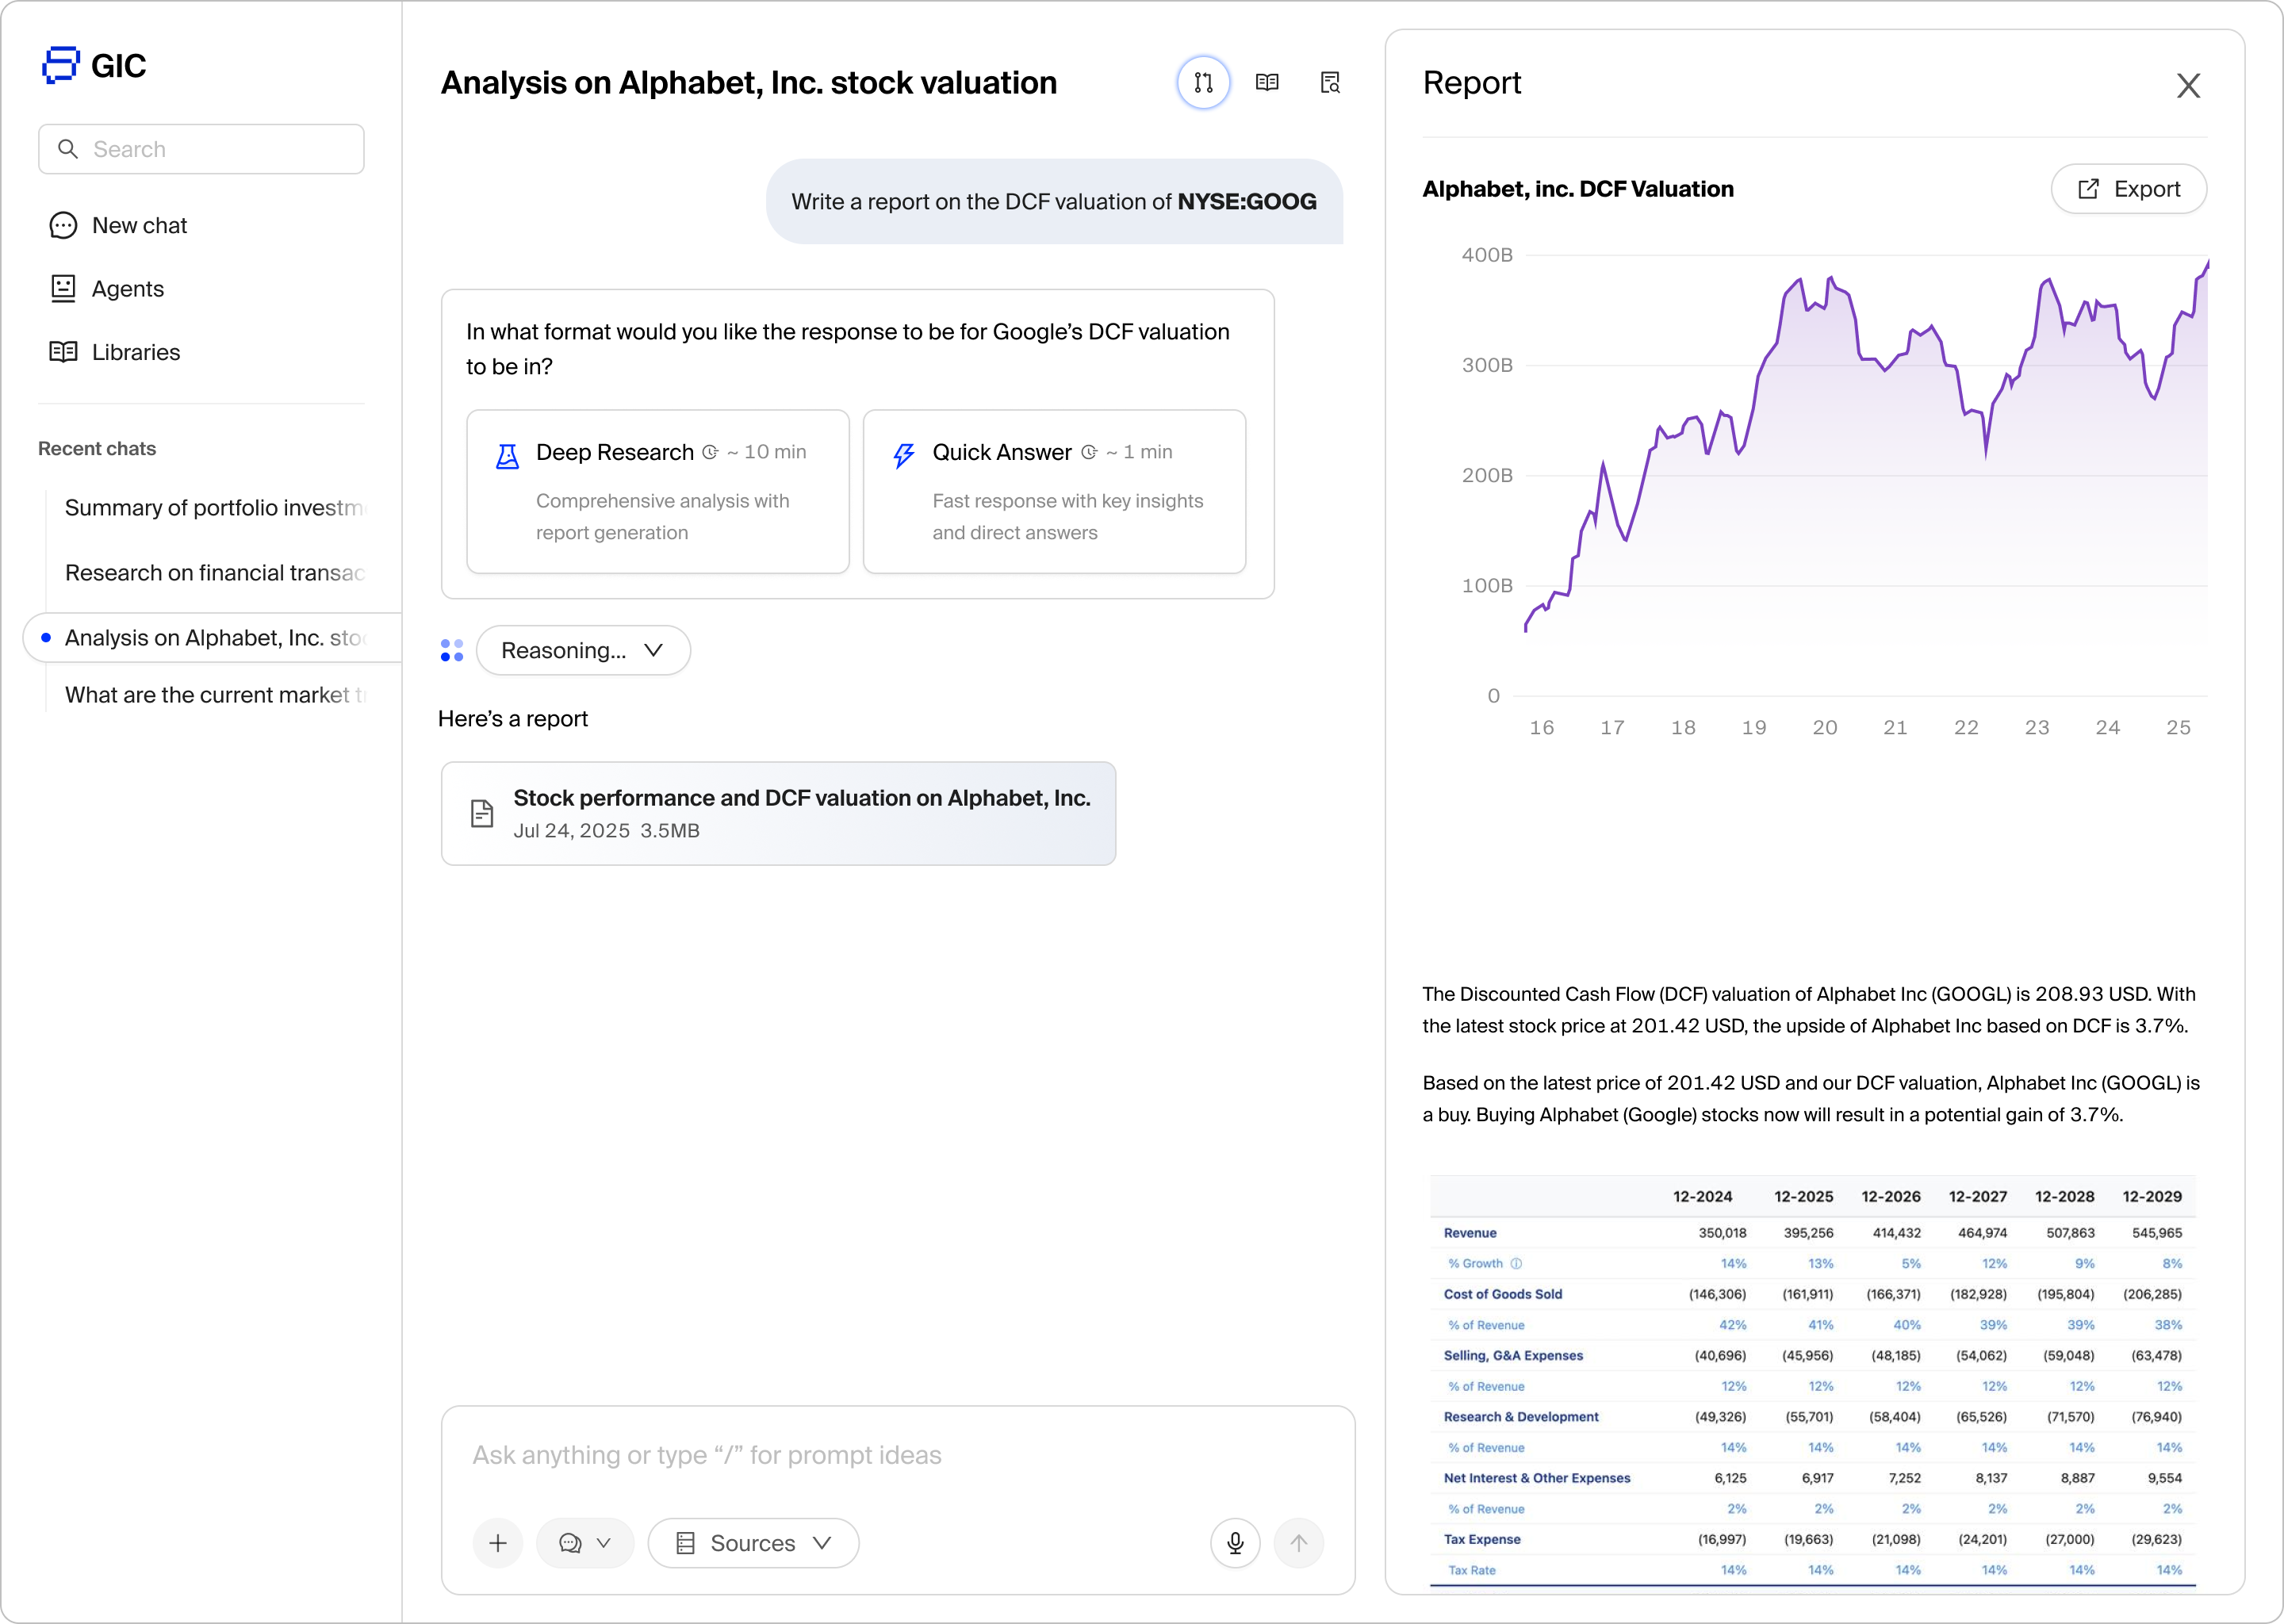The width and height of the screenshot is (2284, 1624).
Task: Click the Quick Answer lightning icon
Action: (904, 456)
